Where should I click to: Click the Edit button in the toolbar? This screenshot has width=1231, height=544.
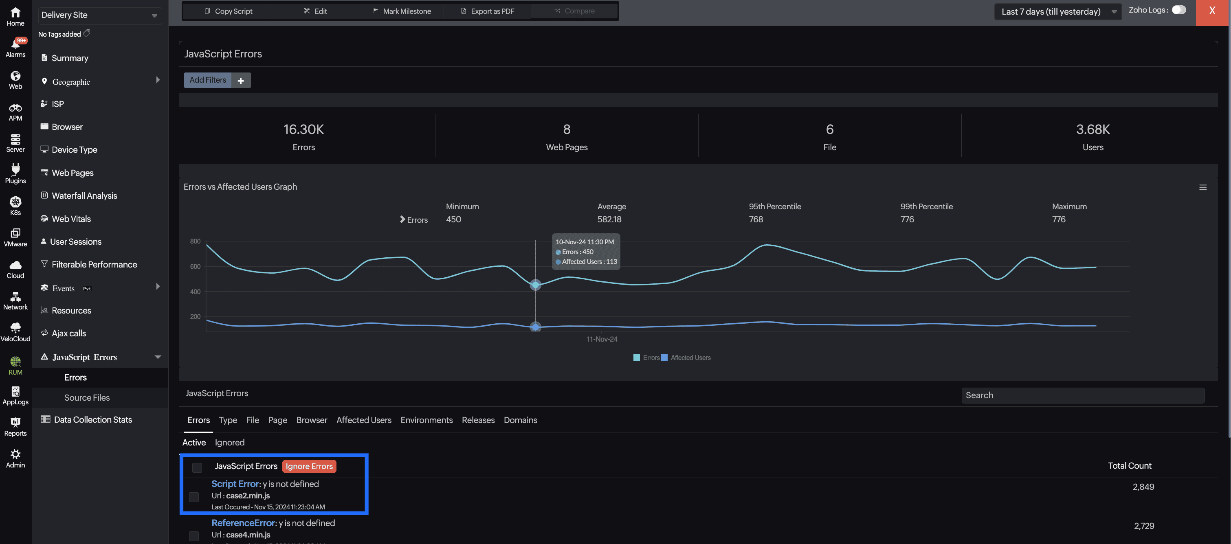[315, 11]
